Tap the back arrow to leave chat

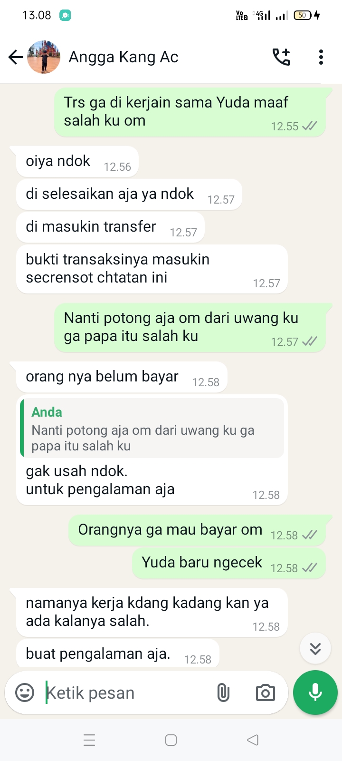tap(16, 58)
